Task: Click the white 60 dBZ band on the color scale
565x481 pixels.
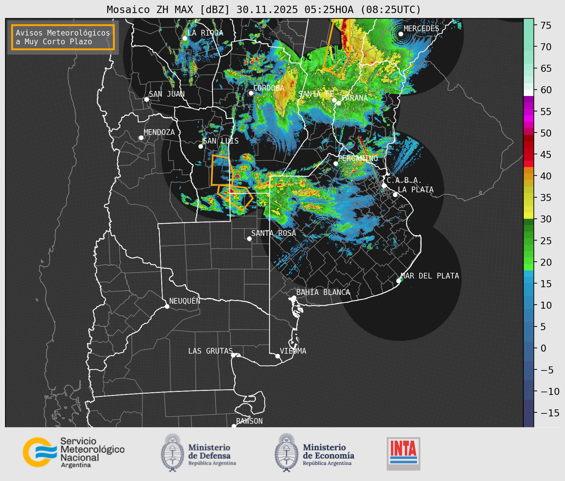Action: click(528, 93)
